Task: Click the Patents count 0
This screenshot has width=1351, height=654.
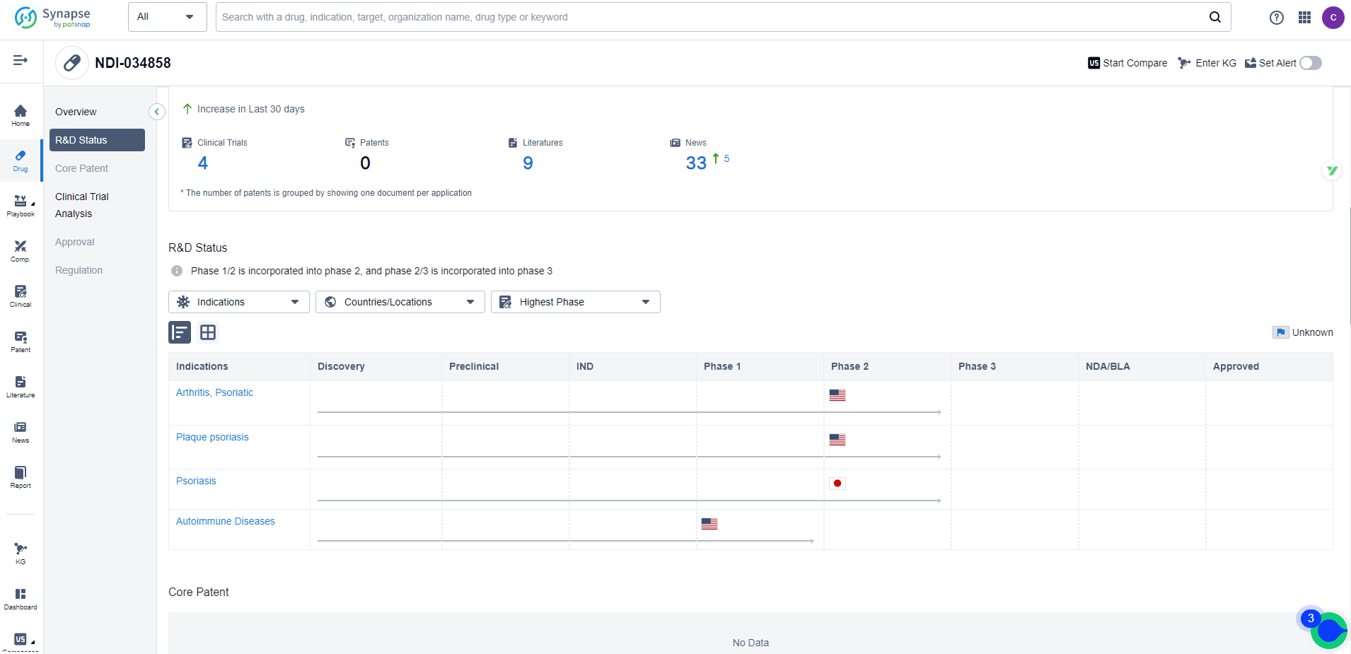Action: click(x=365, y=163)
